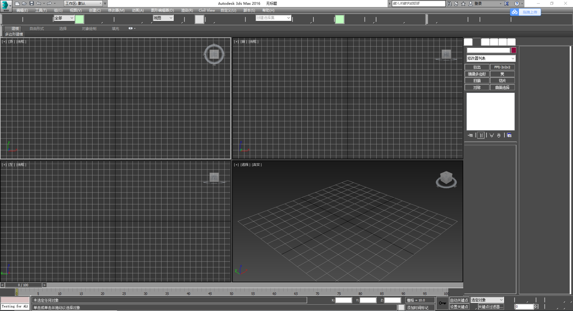Image resolution: width=573 pixels, height=311 pixels.
Task: Click the X coordinate input field
Action: point(344,300)
